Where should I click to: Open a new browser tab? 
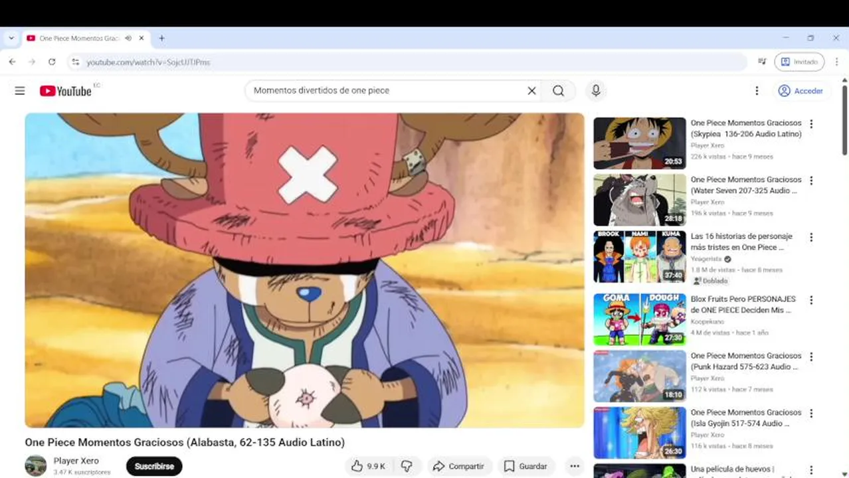161,39
